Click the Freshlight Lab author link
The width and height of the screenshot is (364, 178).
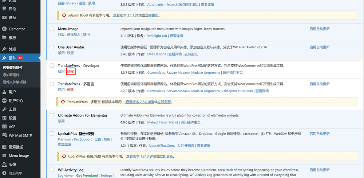tap(157, 36)
